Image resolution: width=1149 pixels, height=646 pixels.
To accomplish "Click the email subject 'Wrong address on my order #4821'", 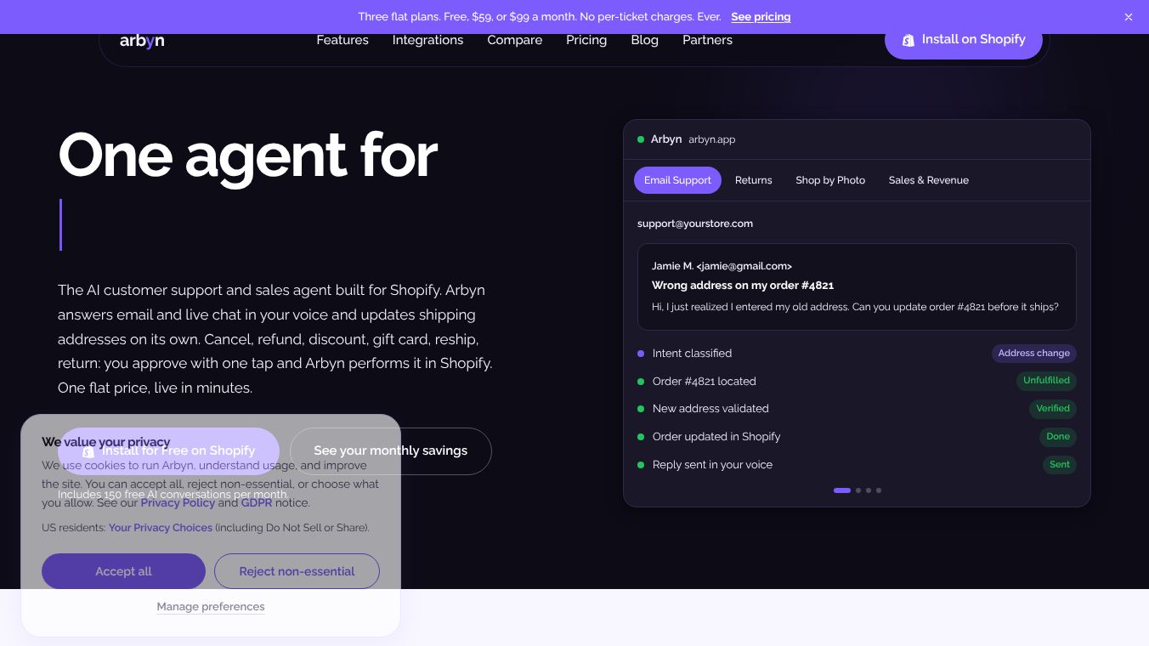I will coord(743,286).
